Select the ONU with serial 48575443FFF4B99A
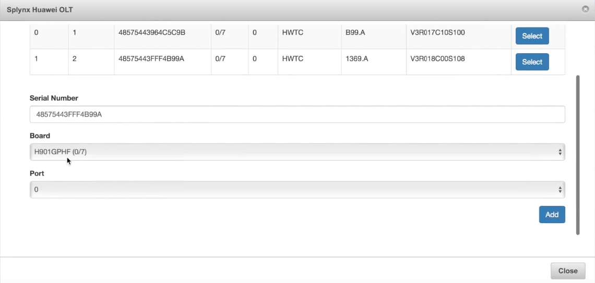 click(532, 61)
